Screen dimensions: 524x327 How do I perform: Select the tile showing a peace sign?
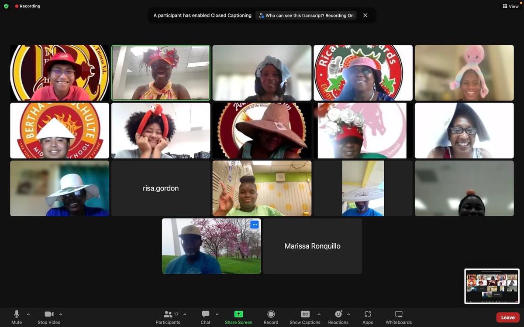click(x=262, y=188)
